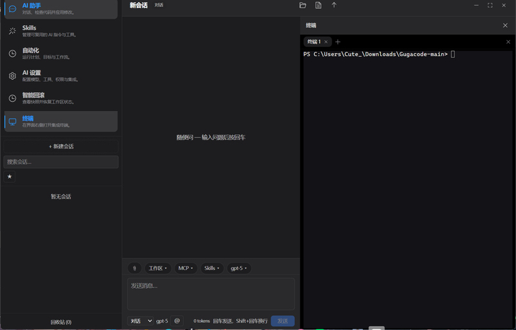
Task: Close the 终端 panel header
Action: click(505, 25)
